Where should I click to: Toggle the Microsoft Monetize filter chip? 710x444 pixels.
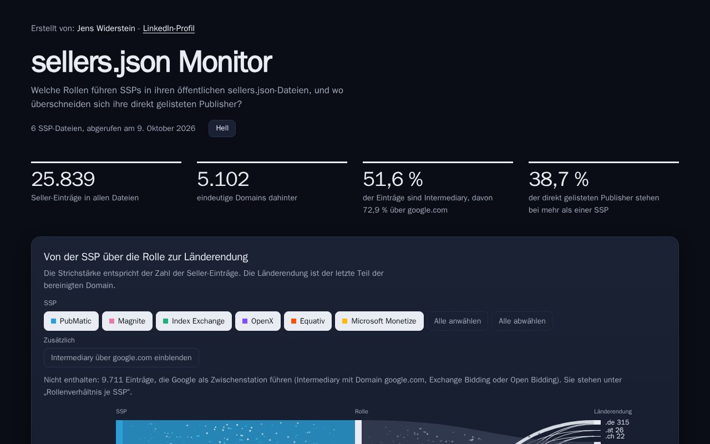point(379,321)
